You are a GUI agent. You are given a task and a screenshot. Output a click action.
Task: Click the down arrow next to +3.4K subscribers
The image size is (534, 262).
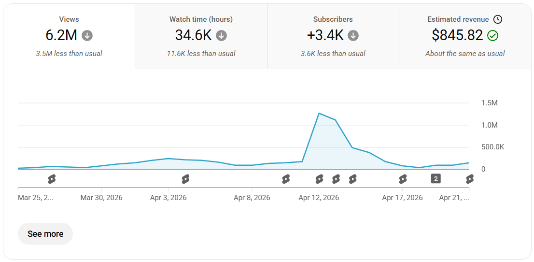(x=353, y=35)
